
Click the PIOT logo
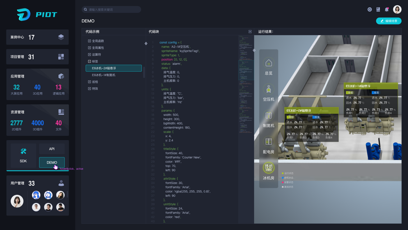tap(37, 14)
